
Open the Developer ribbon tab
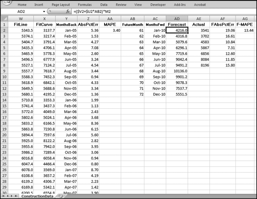pyautogui.click(x=158, y=5)
